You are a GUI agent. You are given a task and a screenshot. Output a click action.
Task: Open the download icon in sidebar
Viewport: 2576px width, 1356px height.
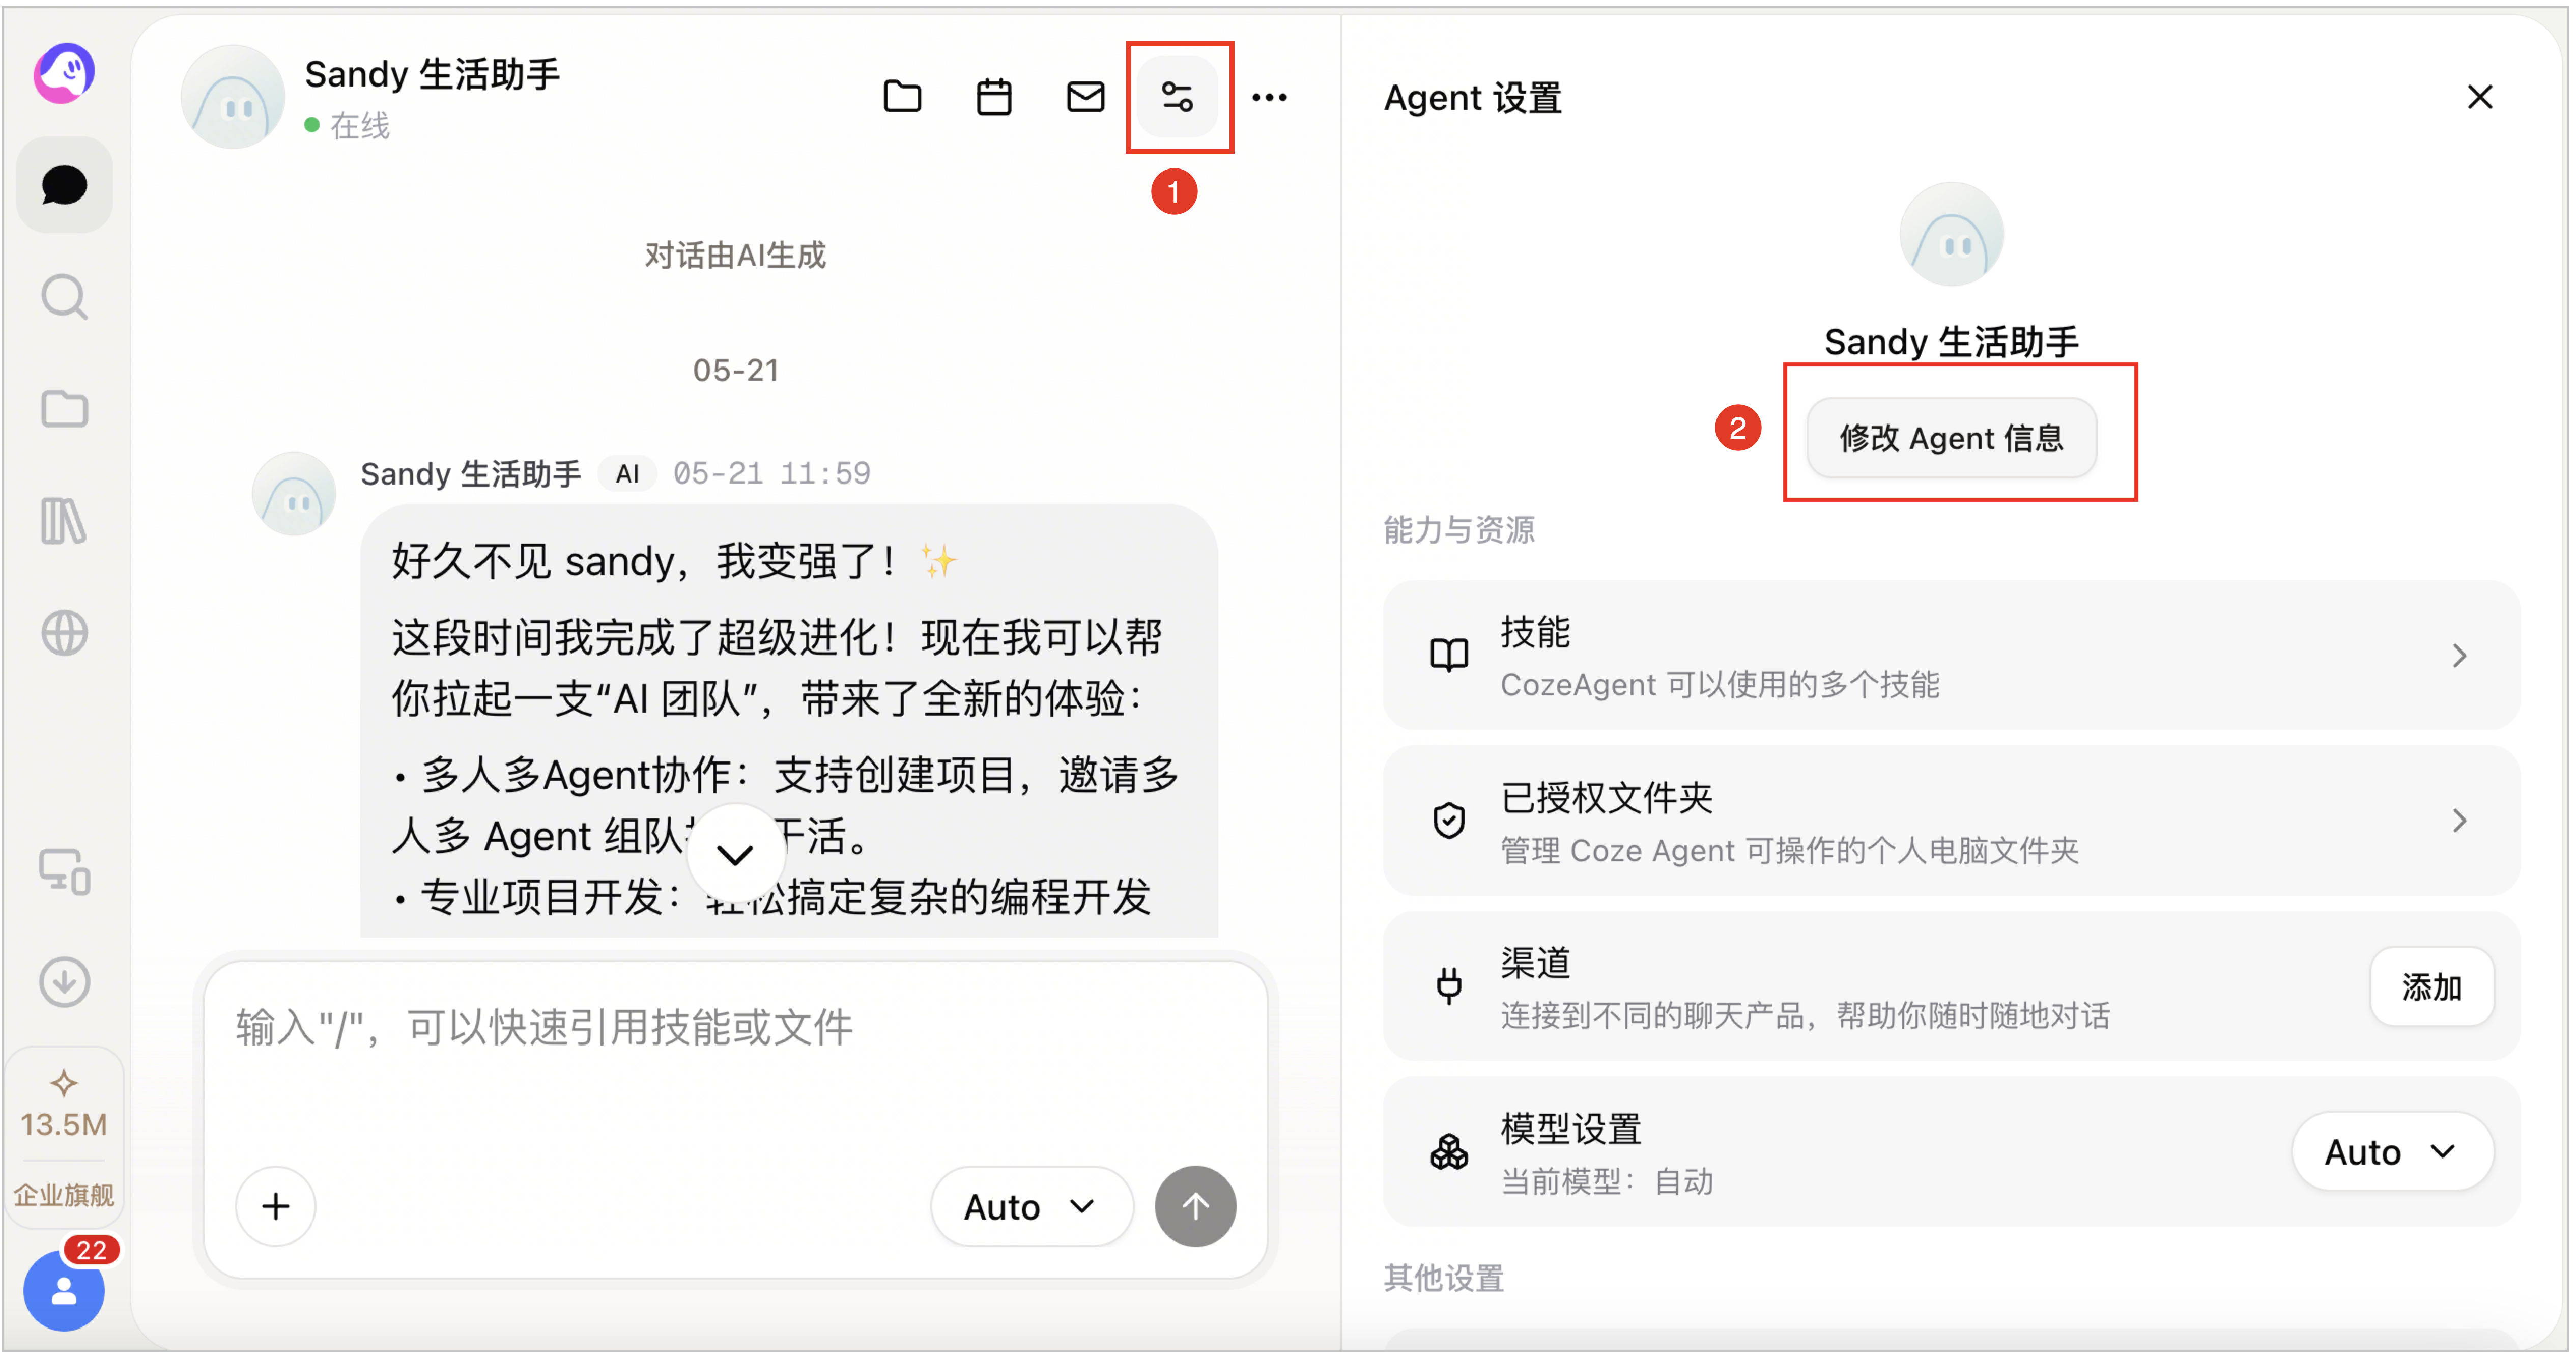tap(64, 981)
